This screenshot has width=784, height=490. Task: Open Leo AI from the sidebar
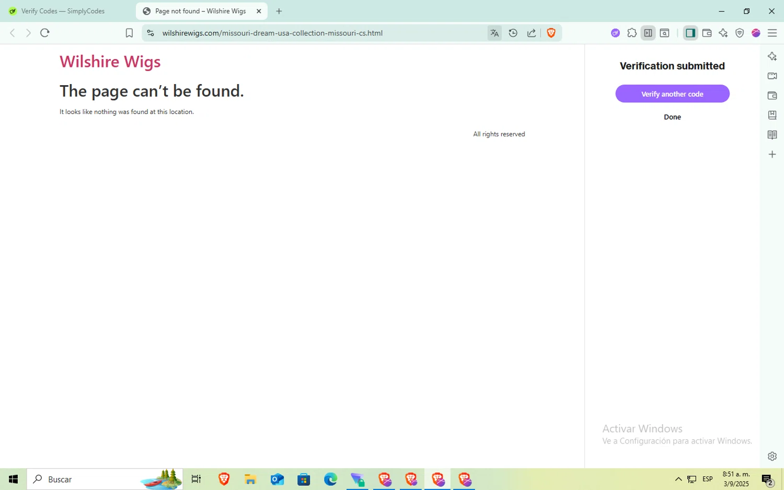772,56
